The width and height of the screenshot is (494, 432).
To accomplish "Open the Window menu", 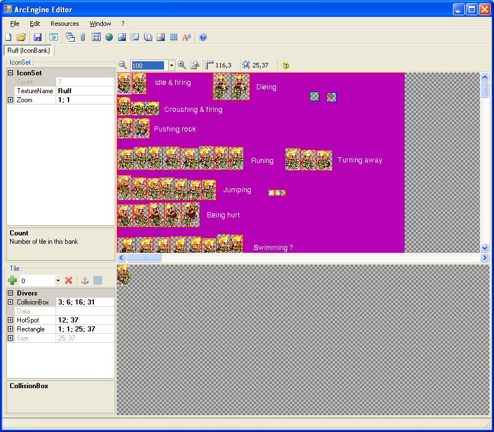I will pos(100,24).
